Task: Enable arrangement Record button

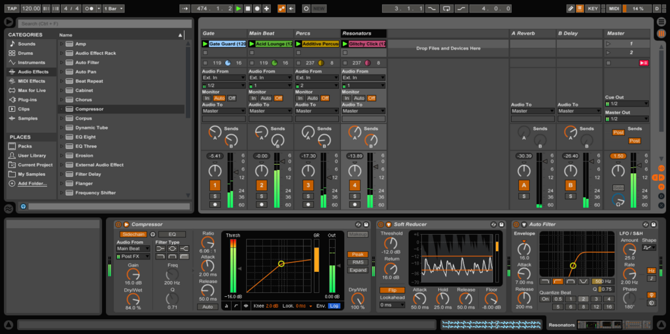Action: click(257, 8)
